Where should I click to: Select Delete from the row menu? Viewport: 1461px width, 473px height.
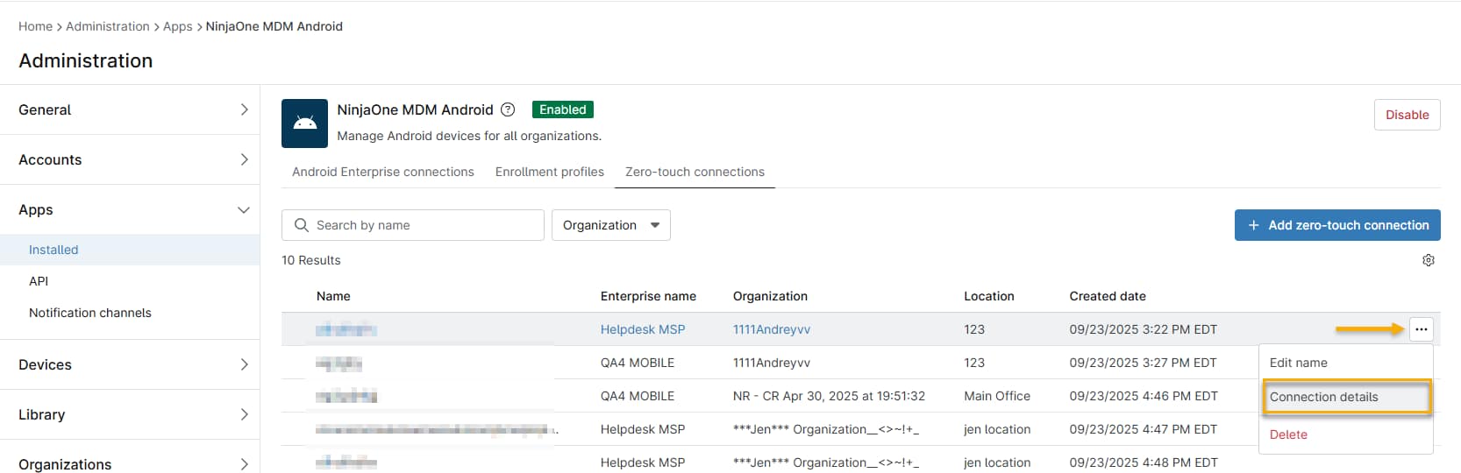(1288, 434)
